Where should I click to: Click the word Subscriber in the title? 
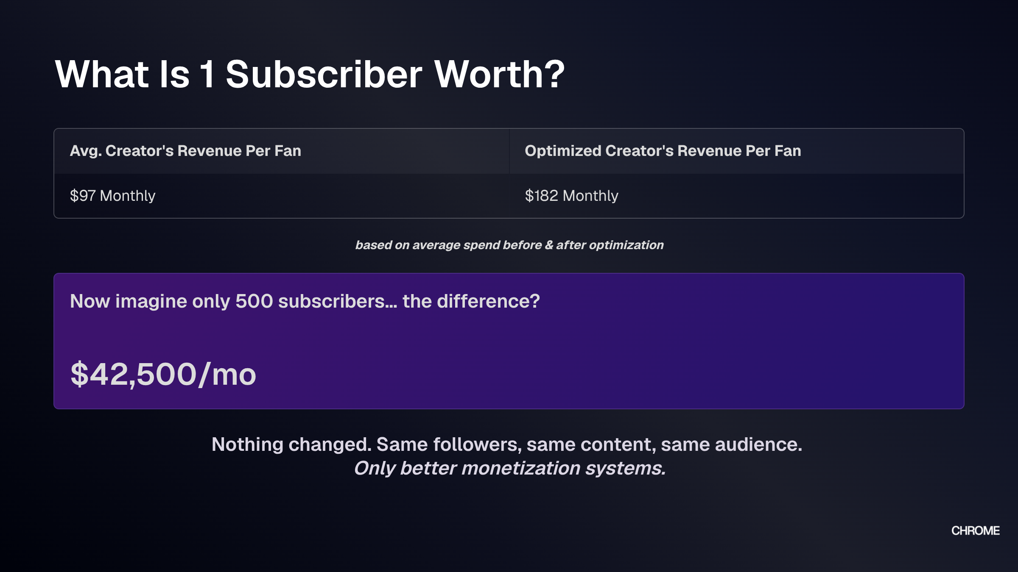pos(324,74)
